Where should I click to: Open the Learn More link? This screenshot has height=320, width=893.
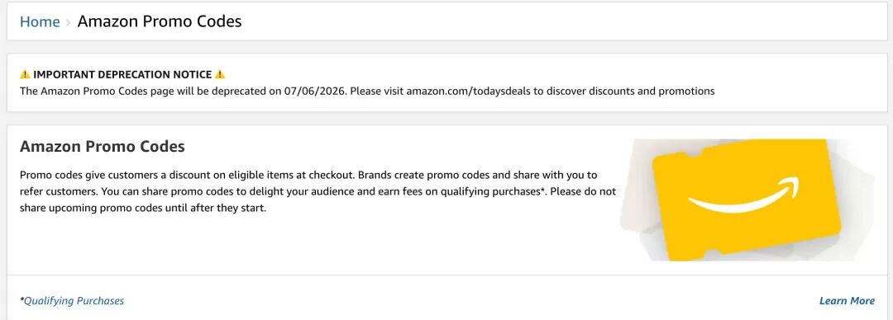click(x=847, y=301)
